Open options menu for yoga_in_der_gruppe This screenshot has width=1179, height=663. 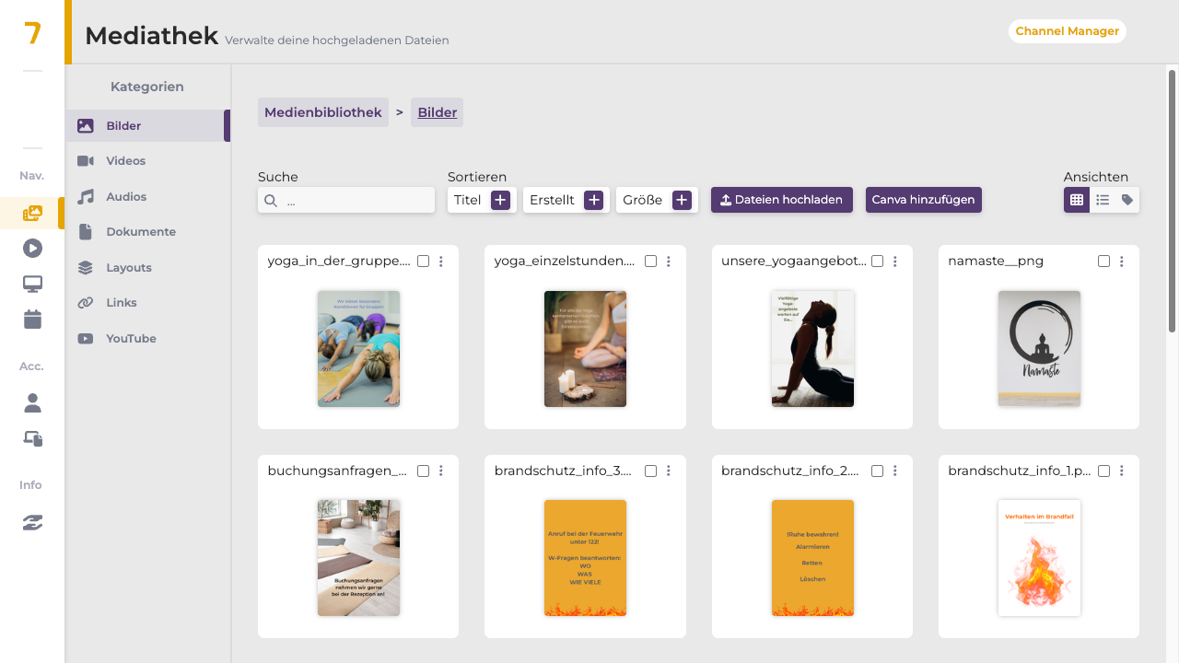[441, 262]
